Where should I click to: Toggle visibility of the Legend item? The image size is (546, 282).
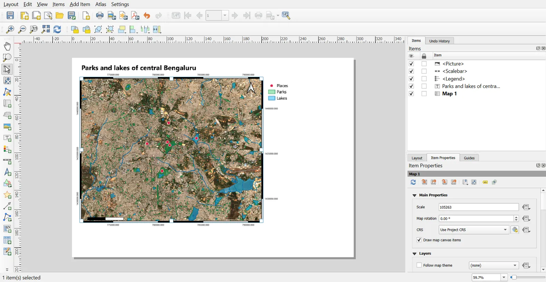click(x=411, y=79)
